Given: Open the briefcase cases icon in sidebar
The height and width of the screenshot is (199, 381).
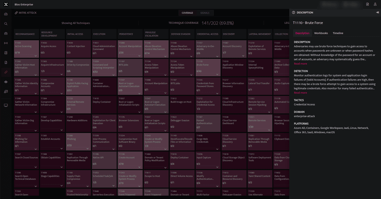Looking at the screenshot, I should [x=6, y=33].
